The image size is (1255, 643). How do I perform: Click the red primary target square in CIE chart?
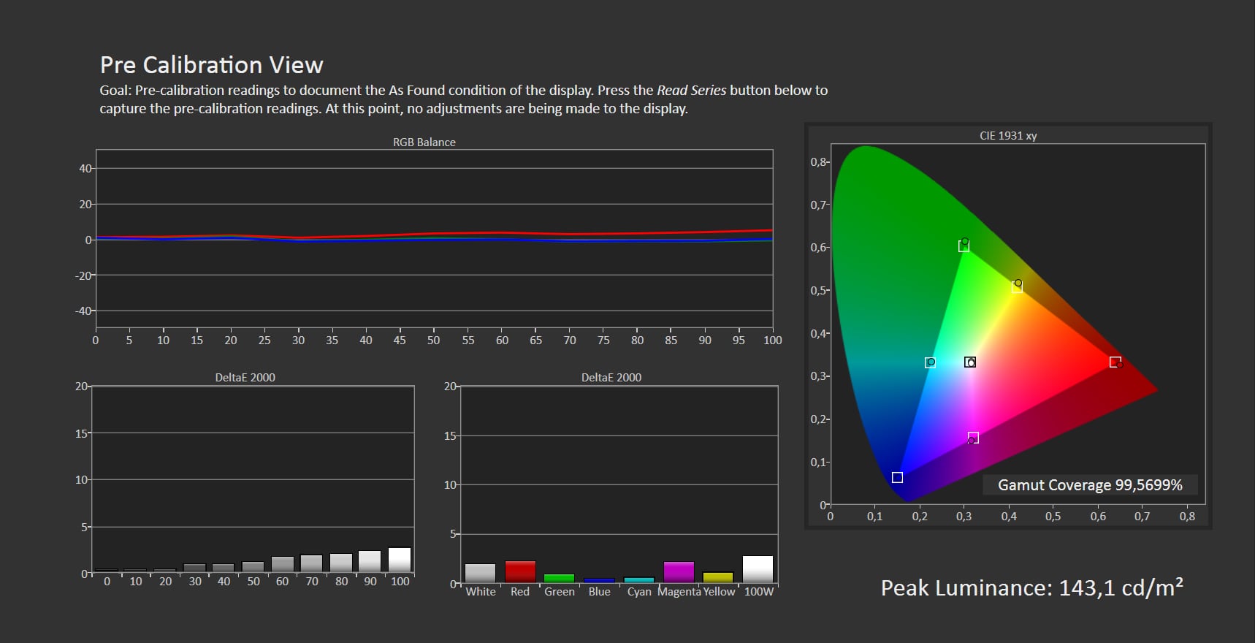[1115, 362]
